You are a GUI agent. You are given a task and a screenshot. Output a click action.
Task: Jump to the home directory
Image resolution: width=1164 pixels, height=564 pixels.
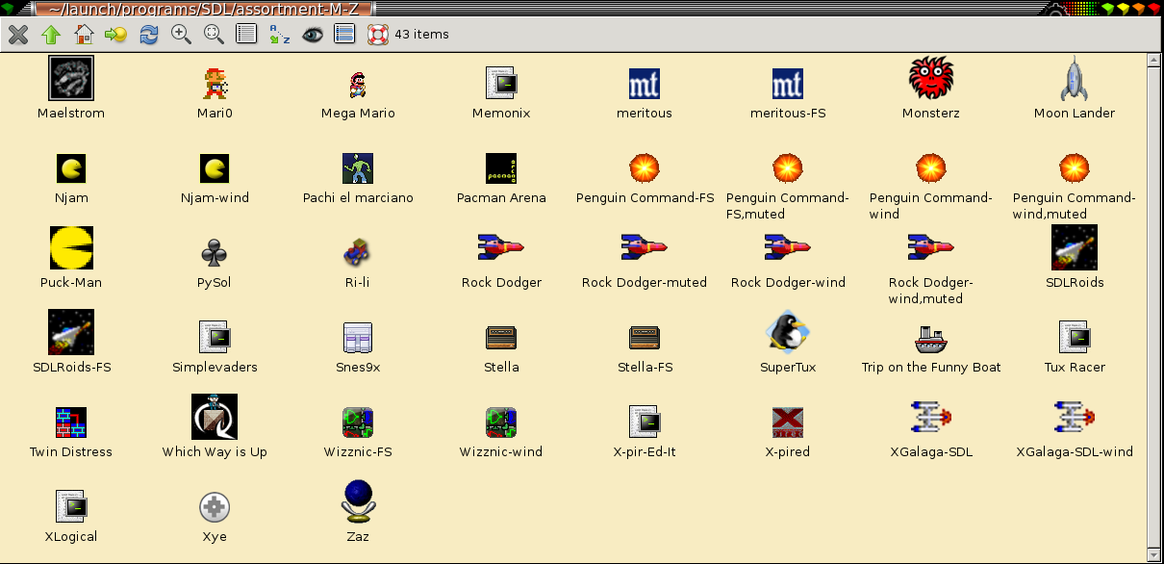pyautogui.click(x=84, y=35)
